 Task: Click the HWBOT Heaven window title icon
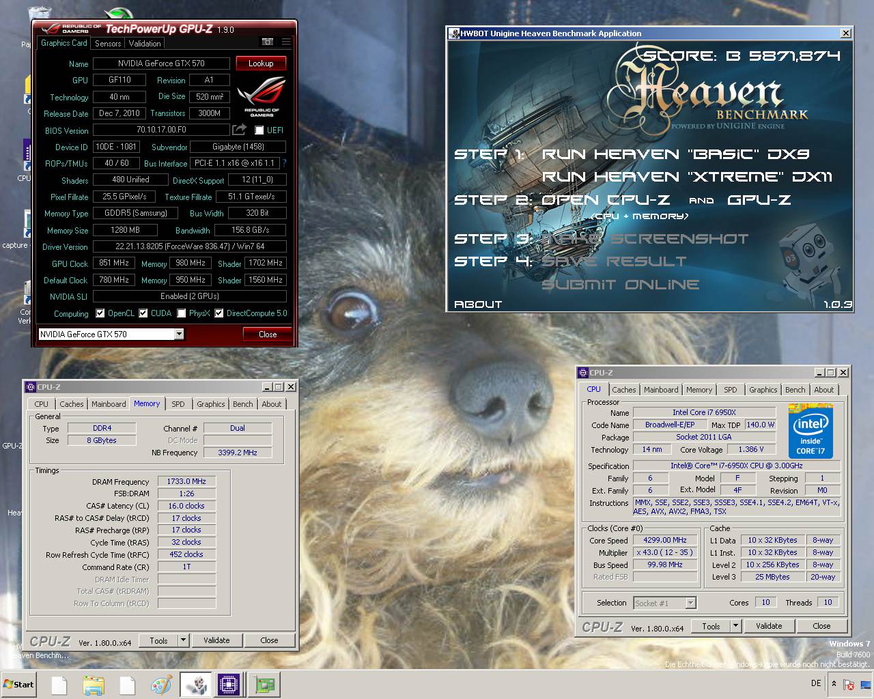point(454,33)
